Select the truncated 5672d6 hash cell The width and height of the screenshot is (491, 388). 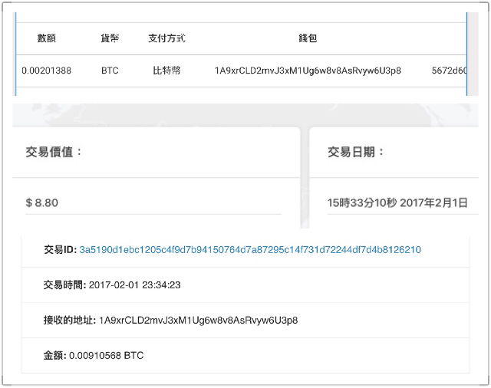(449, 71)
